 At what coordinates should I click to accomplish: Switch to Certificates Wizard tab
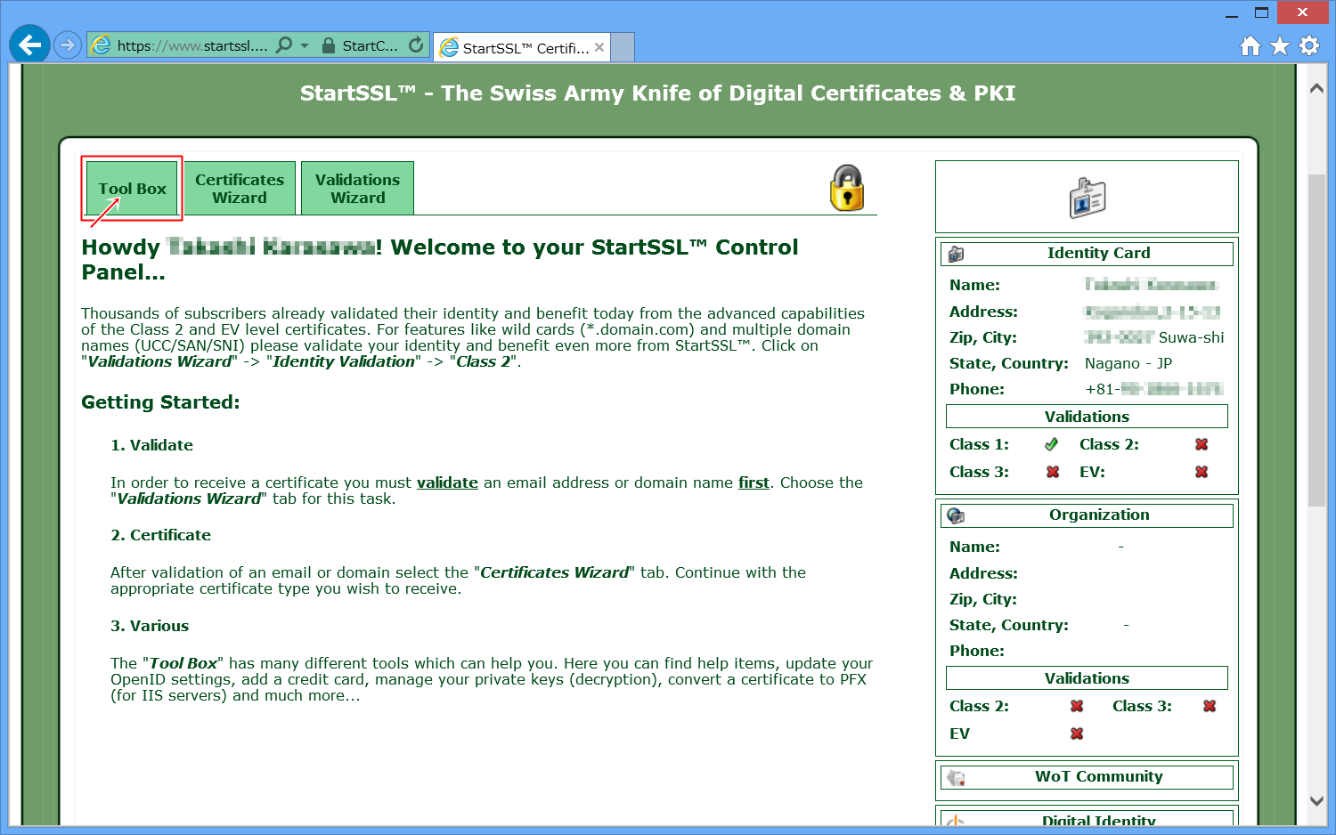(x=240, y=189)
